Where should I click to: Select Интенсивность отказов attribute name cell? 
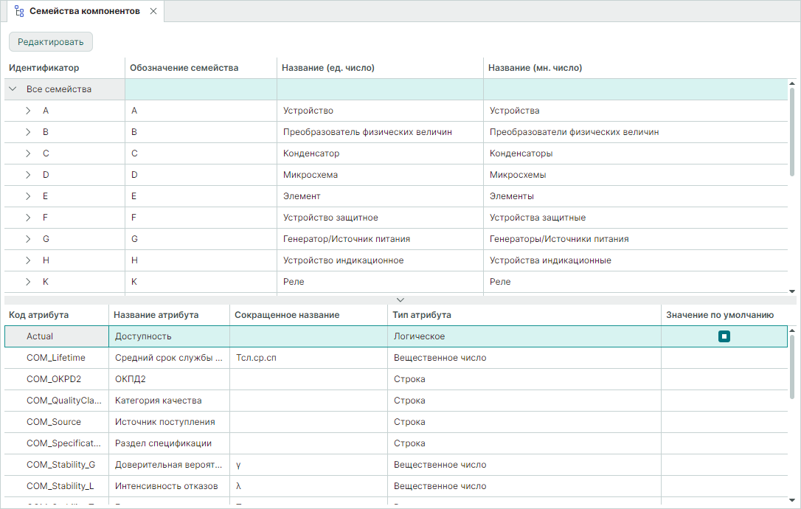click(167, 486)
